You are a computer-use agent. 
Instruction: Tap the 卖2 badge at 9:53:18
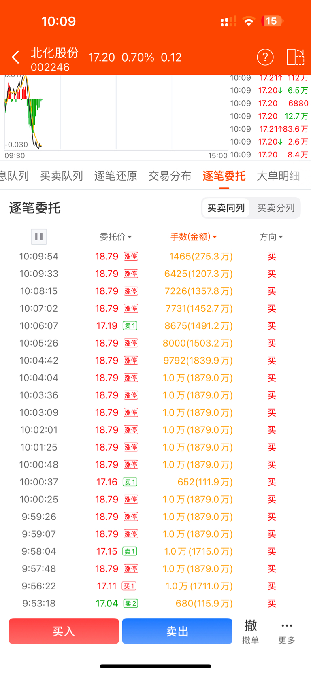click(130, 604)
